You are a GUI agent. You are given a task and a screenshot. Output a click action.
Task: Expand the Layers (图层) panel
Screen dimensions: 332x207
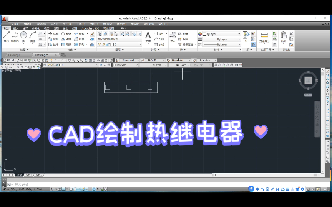pyautogui.click(x=120, y=49)
